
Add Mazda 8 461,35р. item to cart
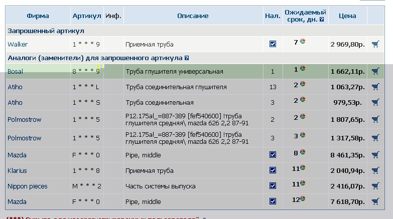[375, 155]
